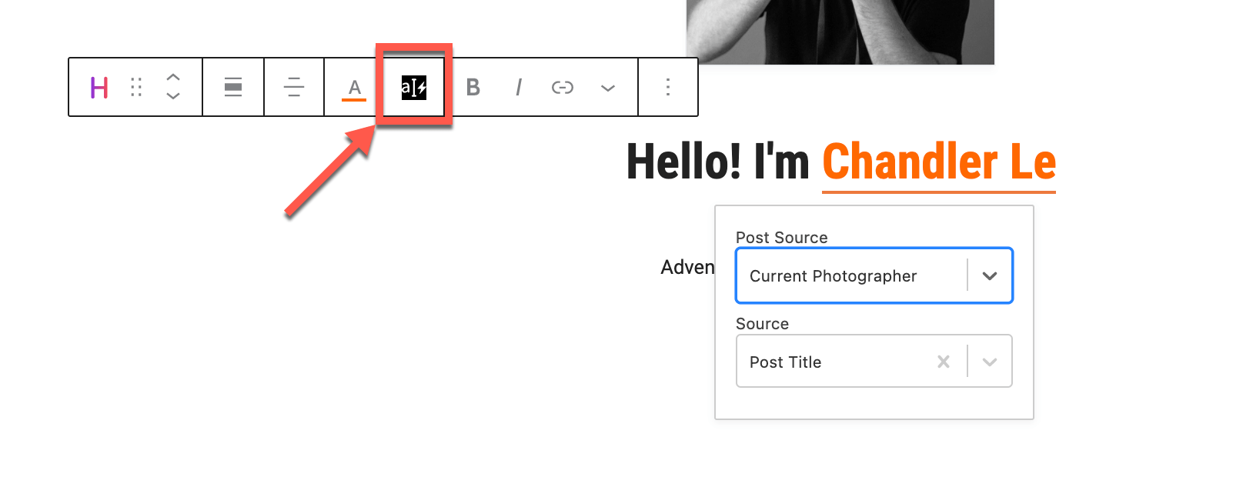Insert a link with chain icon
This screenshot has width=1253, height=497.
(x=563, y=88)
